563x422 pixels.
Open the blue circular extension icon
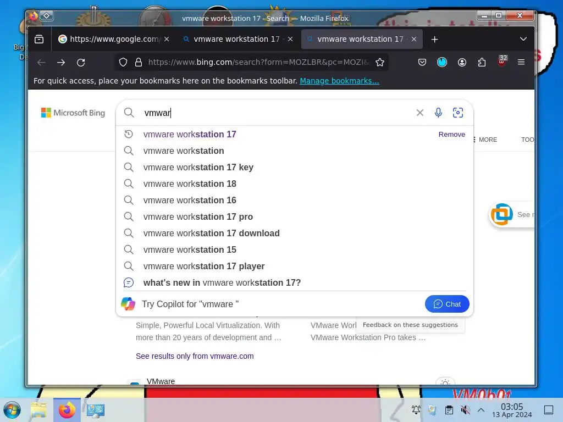click(x=442, y=63)
